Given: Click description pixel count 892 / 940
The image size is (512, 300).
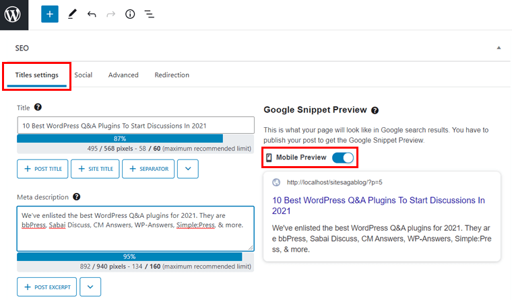Looking at the screenshot, I should pyautogui.click(x=103, y=267).
